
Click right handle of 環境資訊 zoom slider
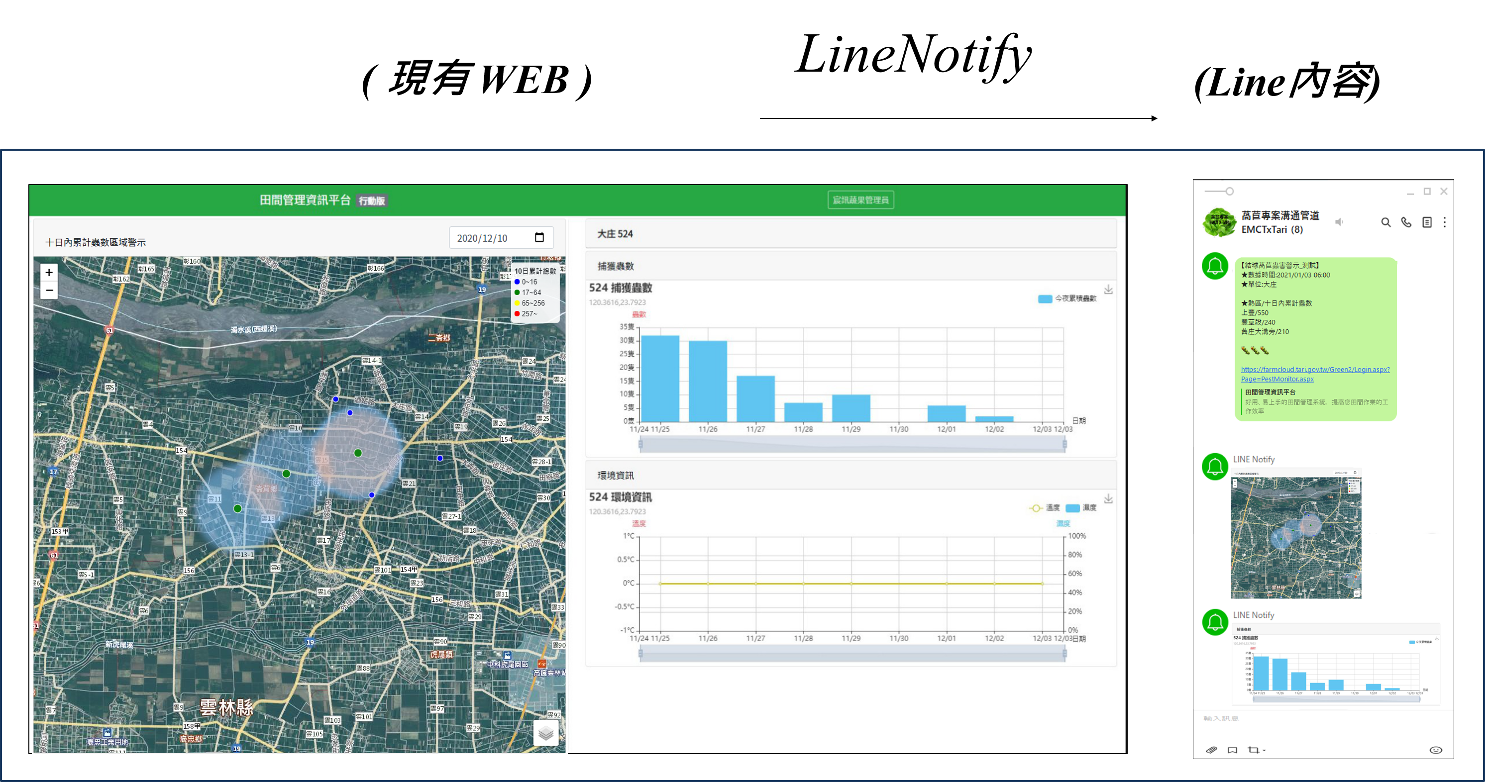[x=1064, y=653]
